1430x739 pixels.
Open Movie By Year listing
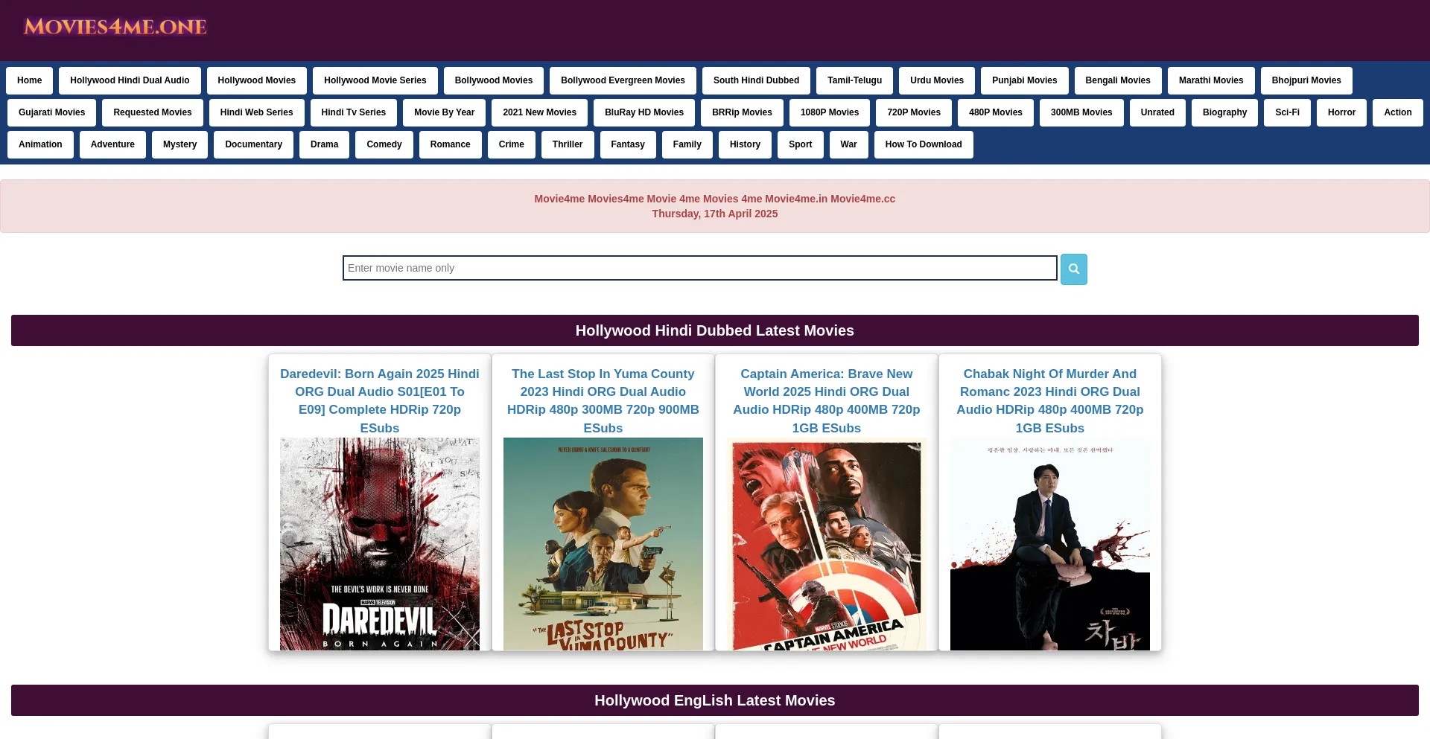click(x=444, y=112)
